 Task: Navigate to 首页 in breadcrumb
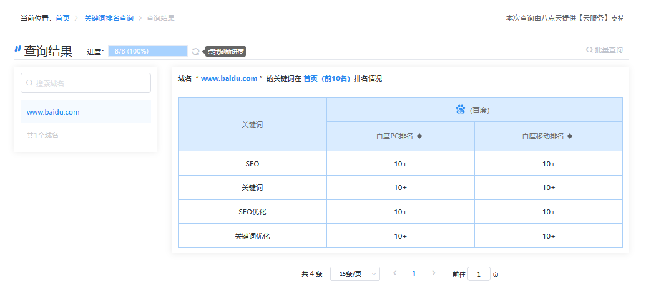(x=62, y=18)
